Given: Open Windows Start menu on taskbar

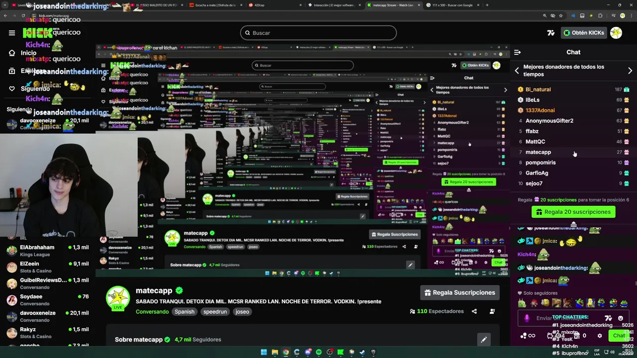Looking at the screenshot, I should coord(264,353).
